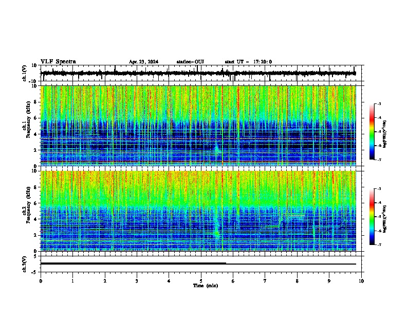This screenshot has width=407, height=315.
Task: Click the "6" tick on the time axis
Action: (233, 281)
